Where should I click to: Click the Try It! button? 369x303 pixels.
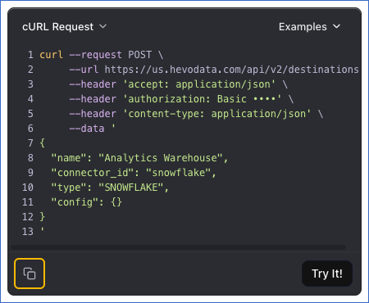tap(327, 274)
